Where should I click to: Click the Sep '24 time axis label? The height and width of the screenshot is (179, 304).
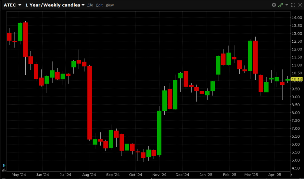tap(113, 175)
